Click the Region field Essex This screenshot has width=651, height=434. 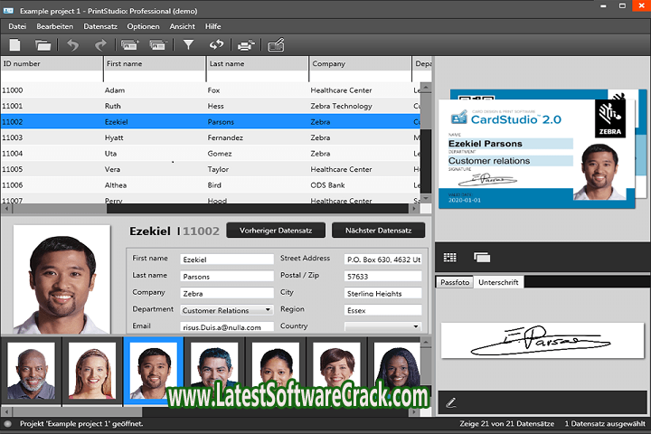click(x=382, y=310)
